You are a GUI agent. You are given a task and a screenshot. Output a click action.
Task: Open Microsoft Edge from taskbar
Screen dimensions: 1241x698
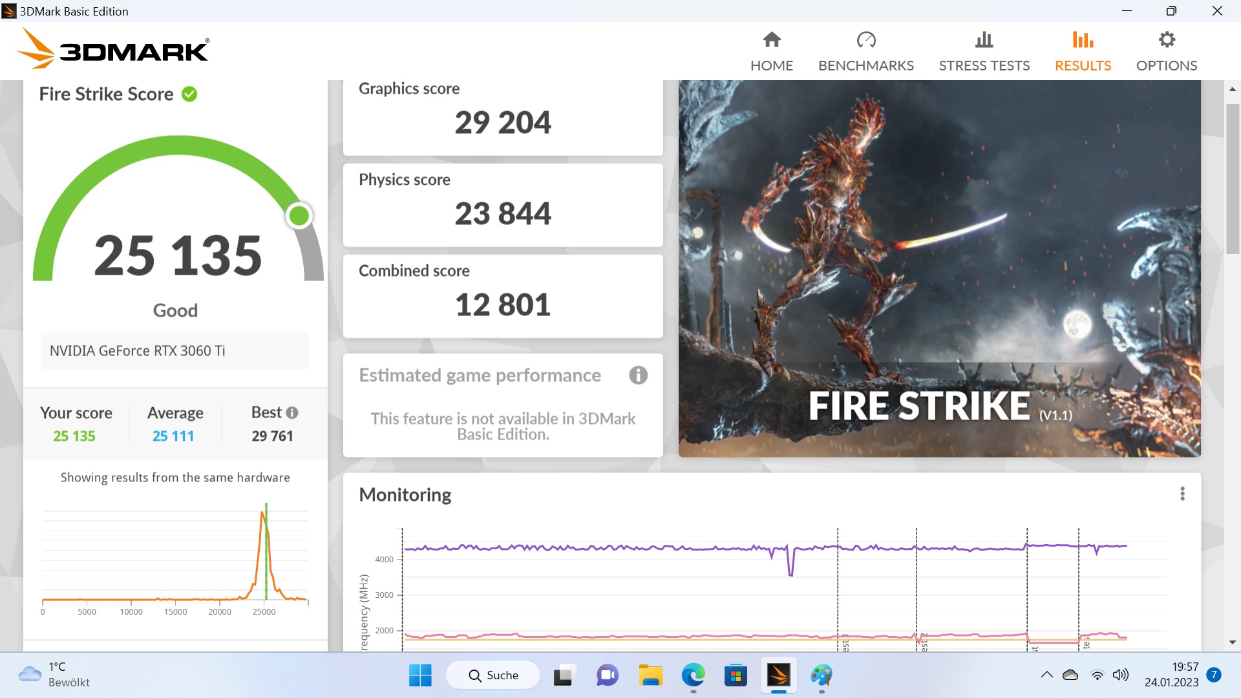click(693, 675)
